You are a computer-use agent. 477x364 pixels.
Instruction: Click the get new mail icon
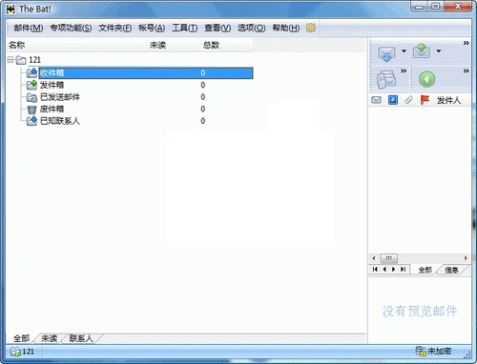[x=386, y=54]
